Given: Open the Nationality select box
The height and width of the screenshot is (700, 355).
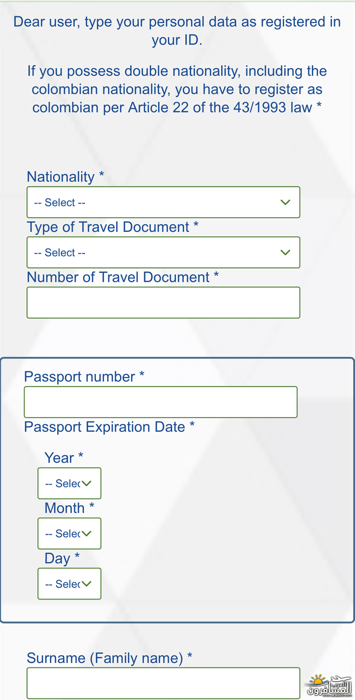Looking at the screenshot, I should pos(163,202).
